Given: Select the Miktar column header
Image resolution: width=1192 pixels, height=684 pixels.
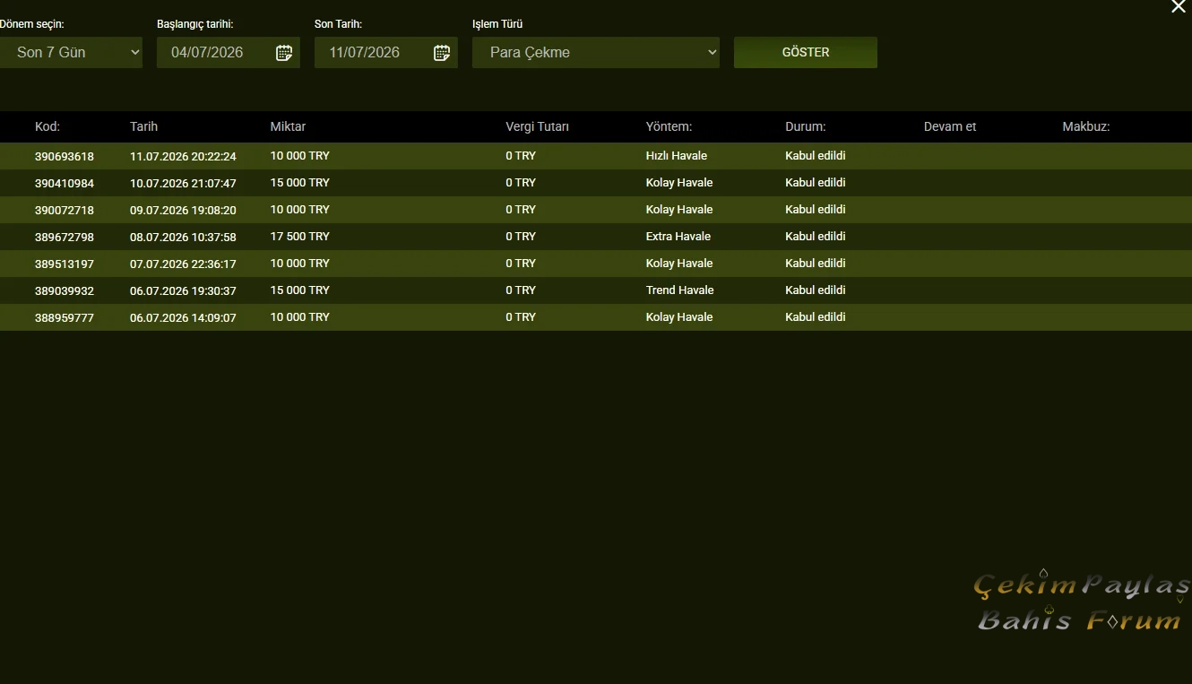Looking at the screenshot, I should [288, 126].
